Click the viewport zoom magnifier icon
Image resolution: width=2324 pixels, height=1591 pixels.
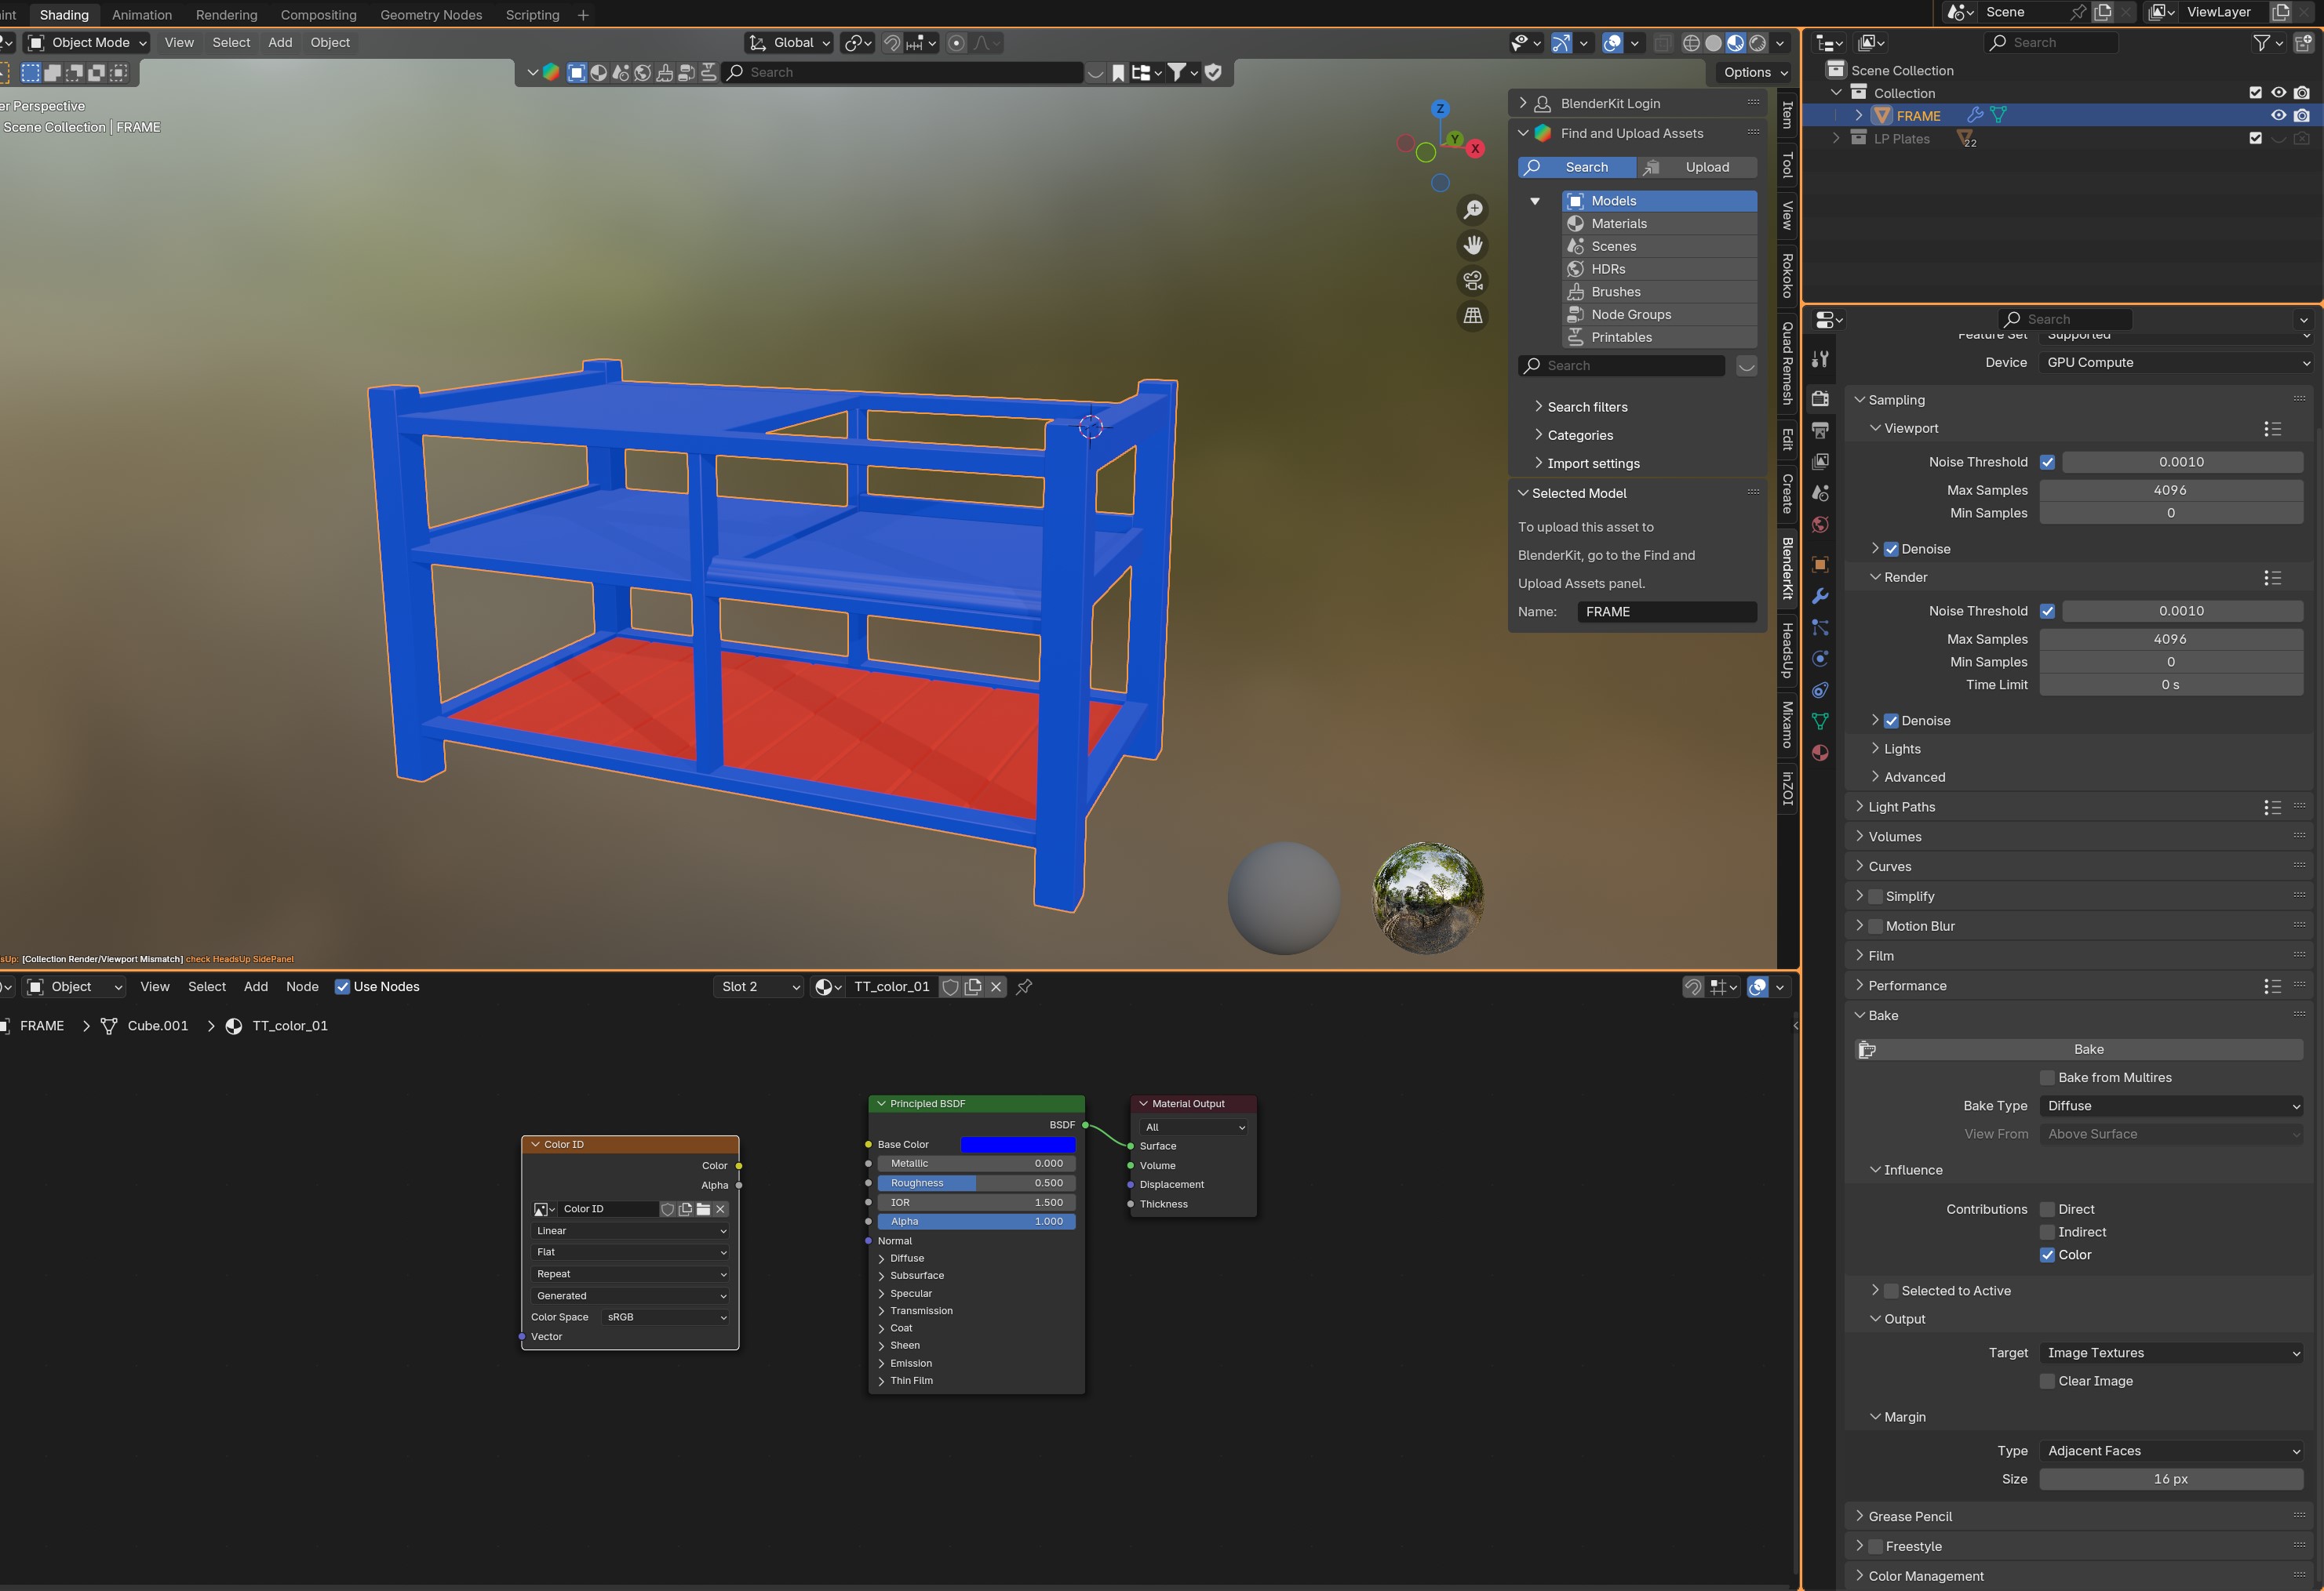(1473, 210)
